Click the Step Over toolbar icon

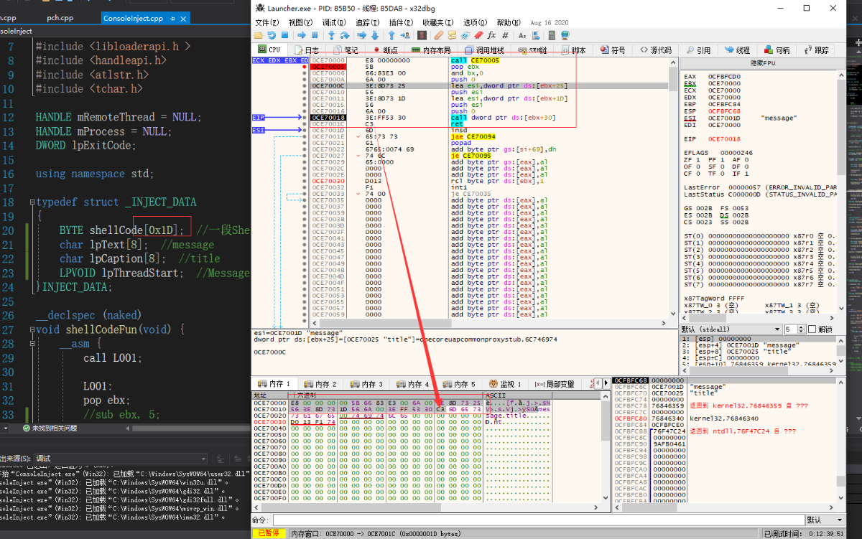tap(346, 34)
